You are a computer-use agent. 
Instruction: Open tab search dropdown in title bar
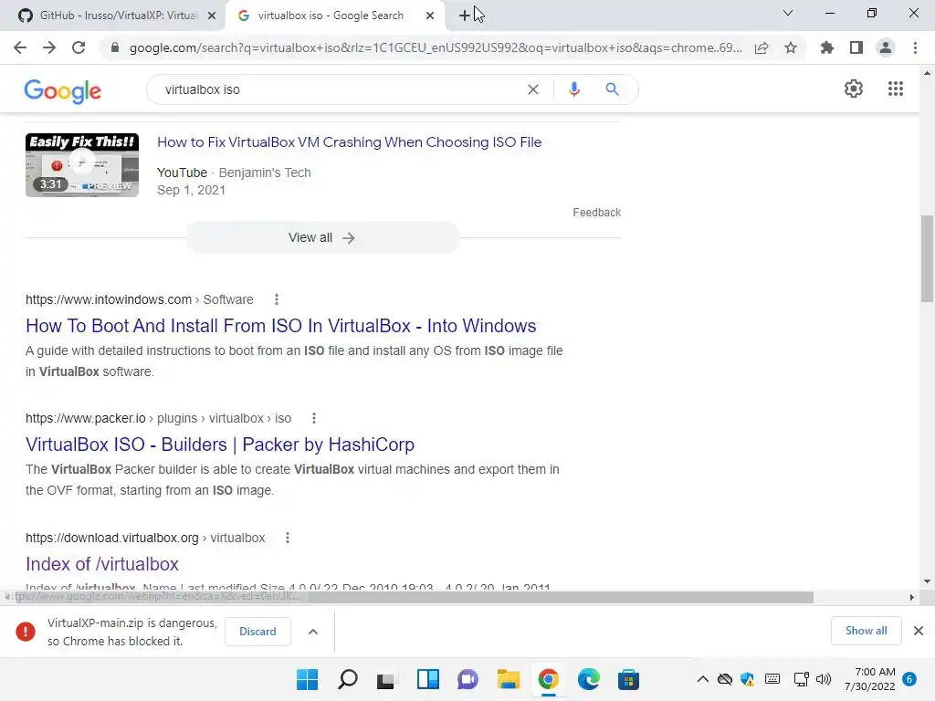788,13
